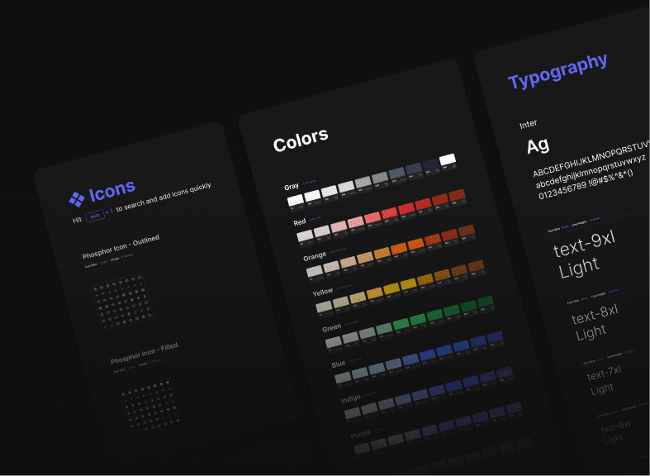The height and width of the screenshot is (476, 650).
Task: Open the small blue link beside Gray
Action: (x=309, y=182)
